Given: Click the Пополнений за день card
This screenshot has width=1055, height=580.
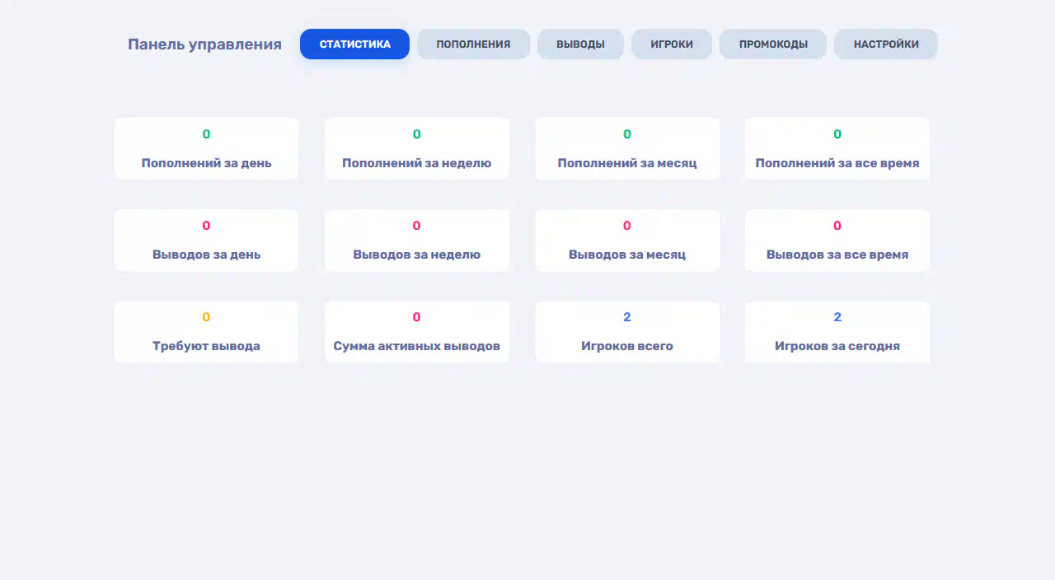Looking at the screenshot, I should 206,149.
